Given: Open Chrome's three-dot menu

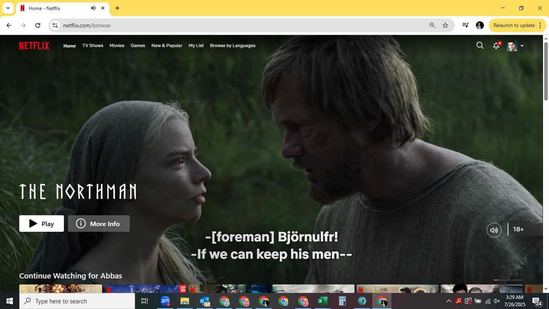Looking at the screenshot, I should pos(540,25).
